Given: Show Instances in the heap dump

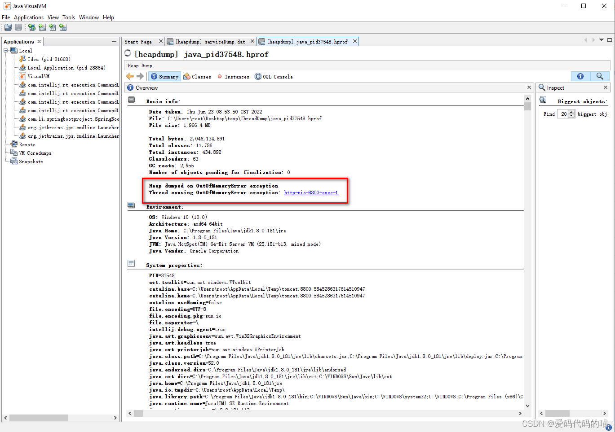Looking at the screenshot, I should coord(233,76).
